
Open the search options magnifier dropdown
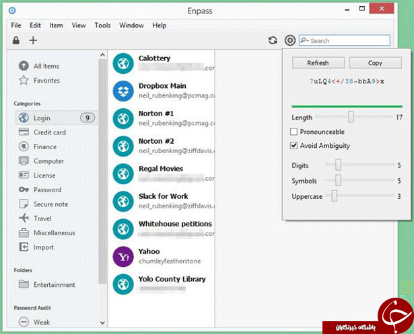tap(304, 40)
